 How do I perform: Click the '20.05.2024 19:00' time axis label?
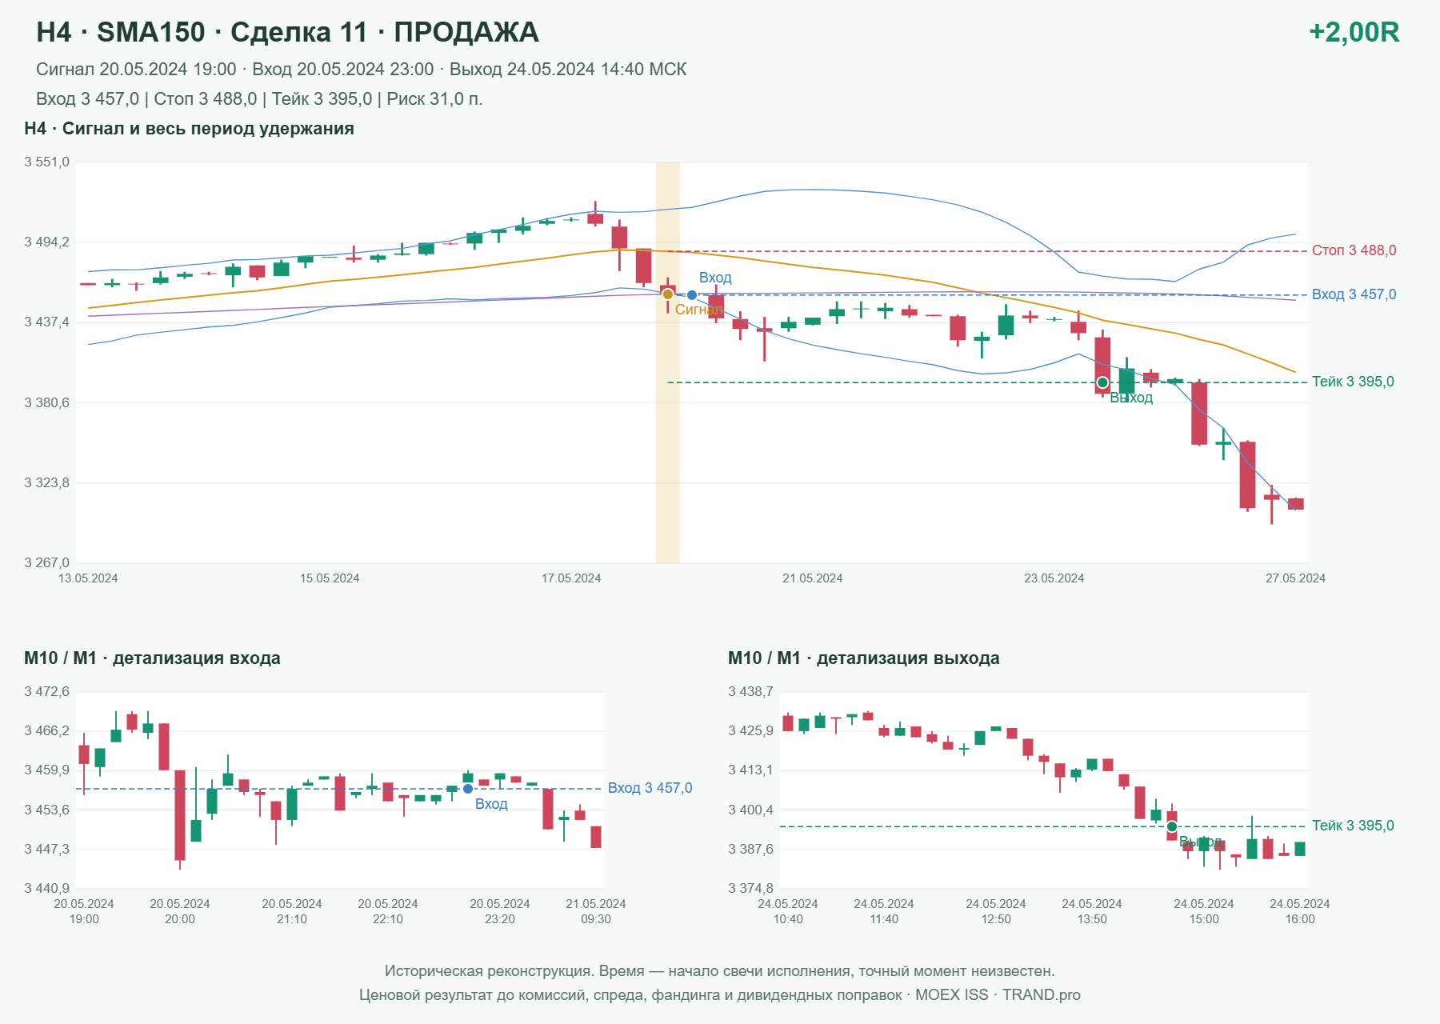click(x=84, y=911)
